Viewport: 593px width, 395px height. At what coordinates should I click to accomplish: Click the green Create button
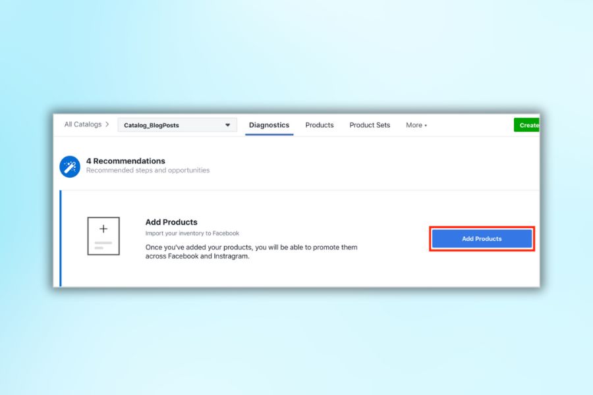coord(527,125)
